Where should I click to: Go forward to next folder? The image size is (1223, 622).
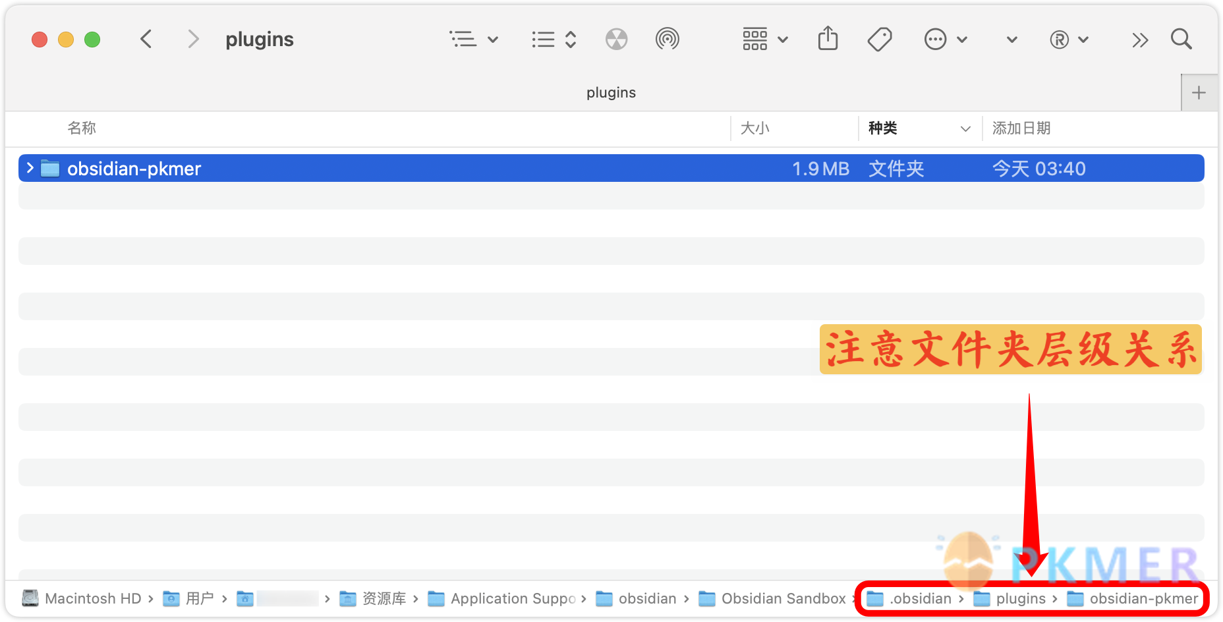[192, 40]
